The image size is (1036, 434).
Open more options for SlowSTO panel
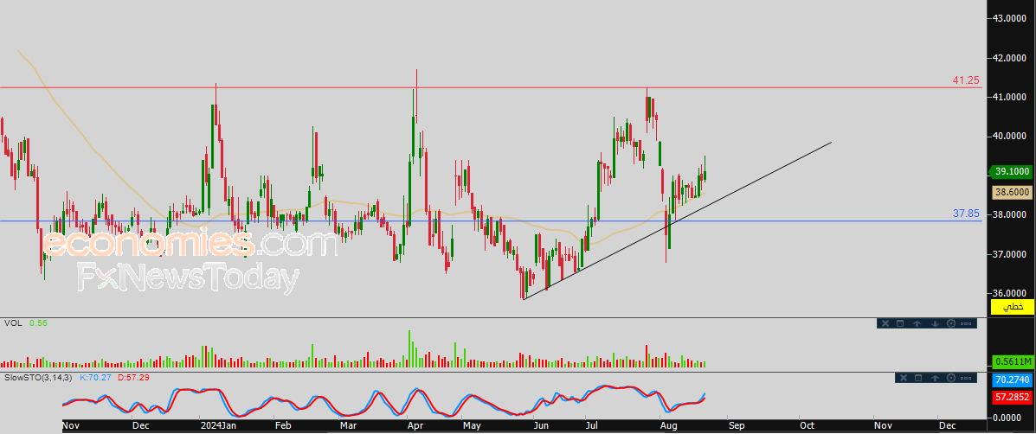pyautogui.click(x=966, y=378)
